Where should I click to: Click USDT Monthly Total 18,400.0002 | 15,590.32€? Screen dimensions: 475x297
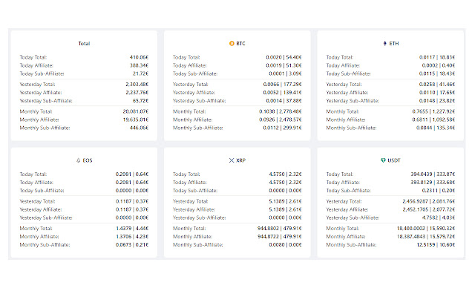(x=426, y=229)
